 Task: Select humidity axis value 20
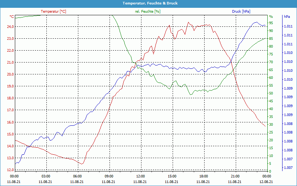click(x=271, y=140)
